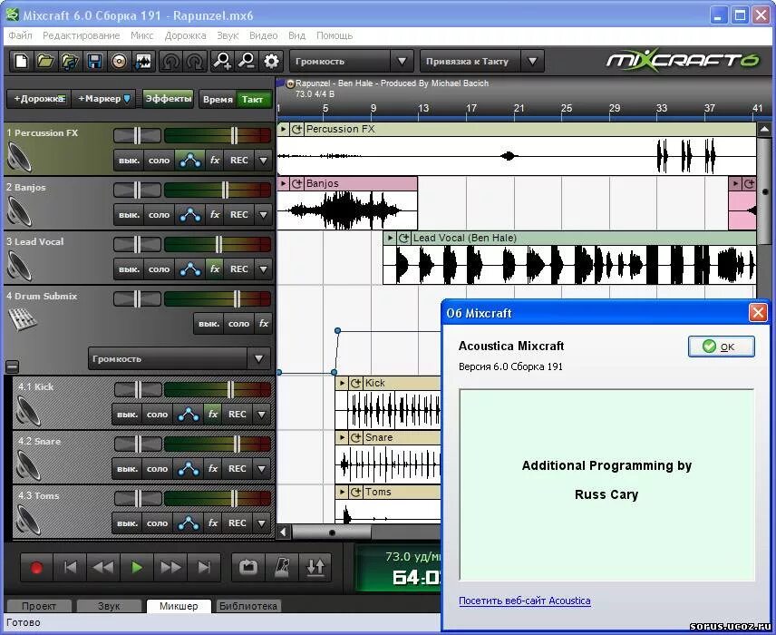Viewport: 776px width, 635px height.
Task: Click the redo arrow icon
Action: coord(195,62)
